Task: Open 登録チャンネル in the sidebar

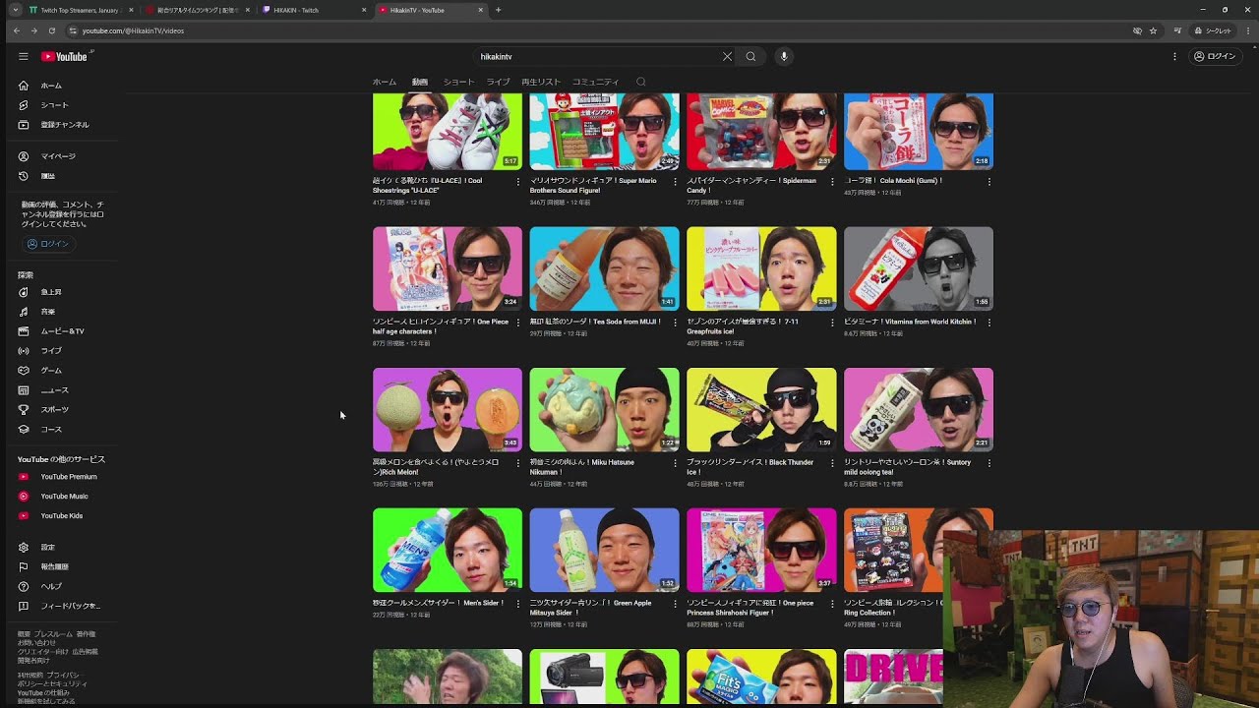Action: coord(63,125)
